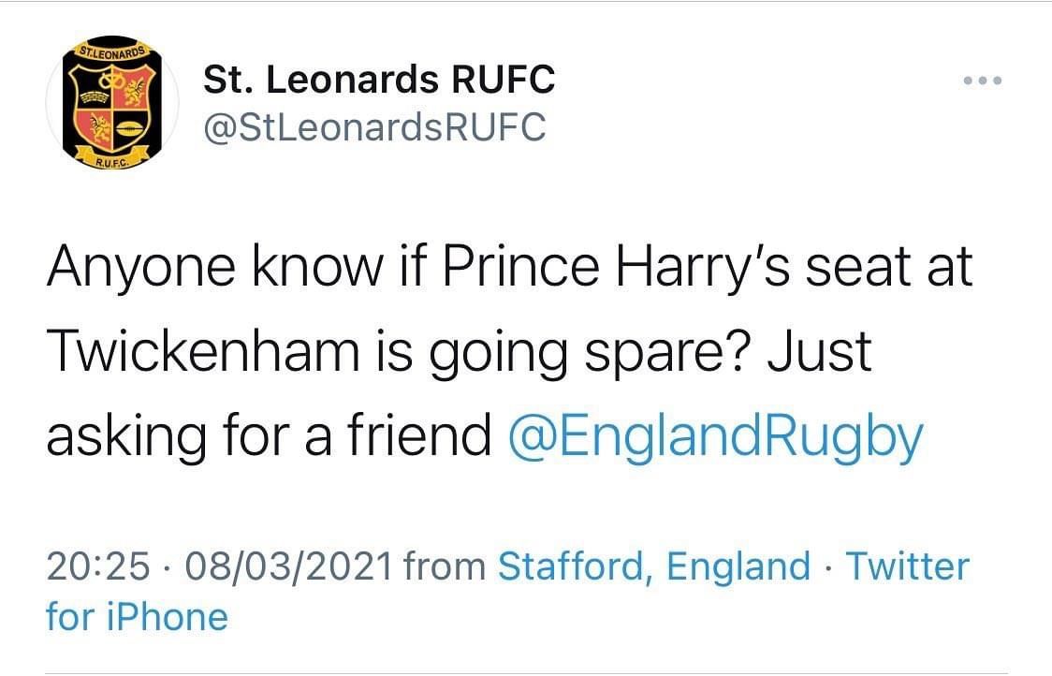Open the Stafford, England location link
The width and height of the screenshot is (1052, 676).
(653, 566)
